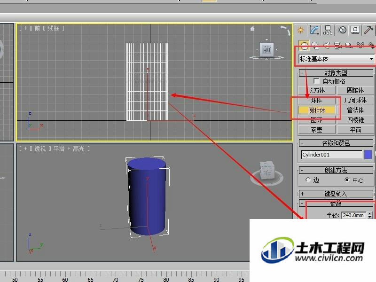The image size is (376, 282).
Task: Open the Create command panel tab
Action: 301,30
